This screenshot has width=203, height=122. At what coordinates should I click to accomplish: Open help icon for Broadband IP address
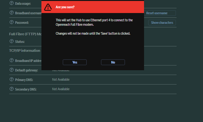[11, 60]
